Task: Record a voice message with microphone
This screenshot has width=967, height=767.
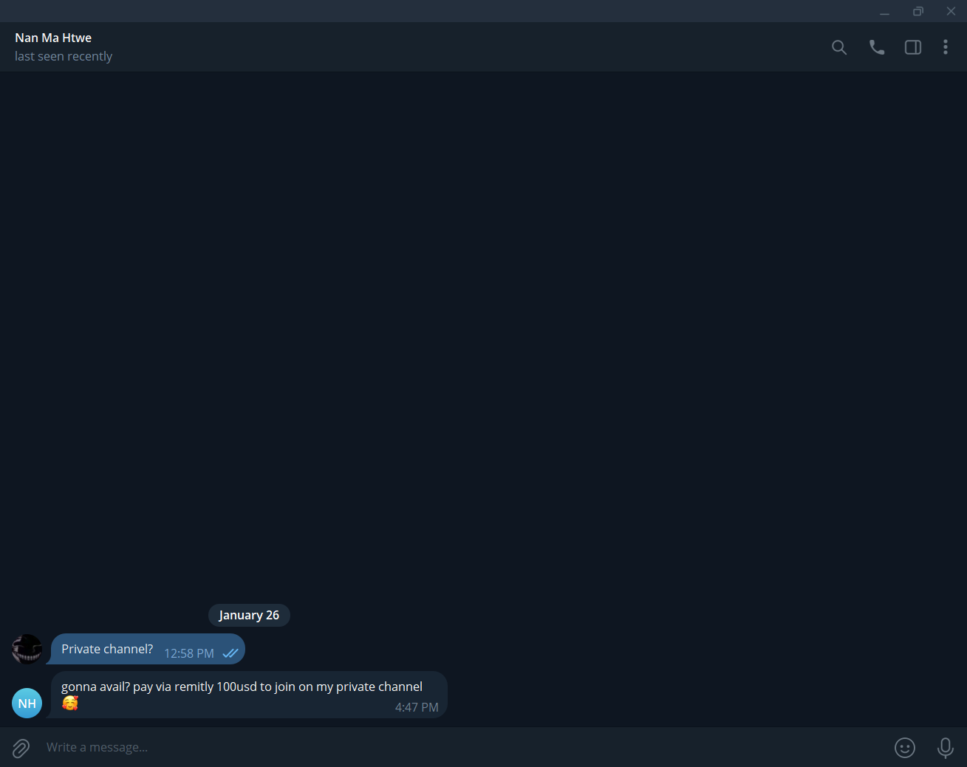Action: tap(946, 748)
